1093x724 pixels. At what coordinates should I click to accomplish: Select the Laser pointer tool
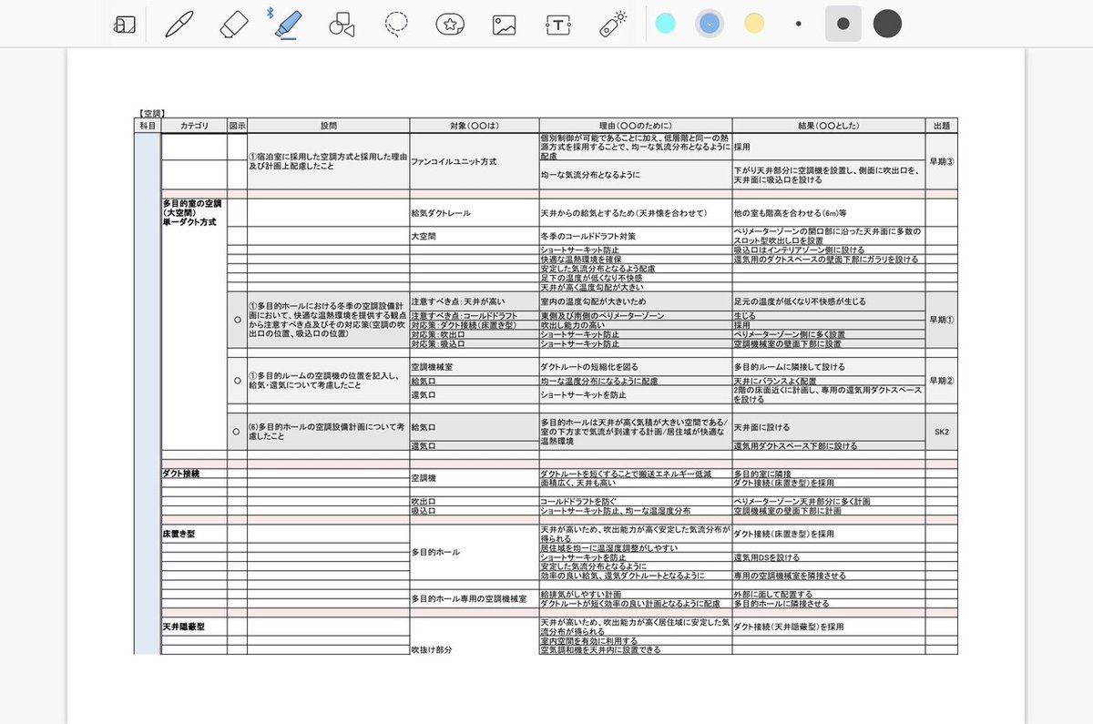(614, 24)
